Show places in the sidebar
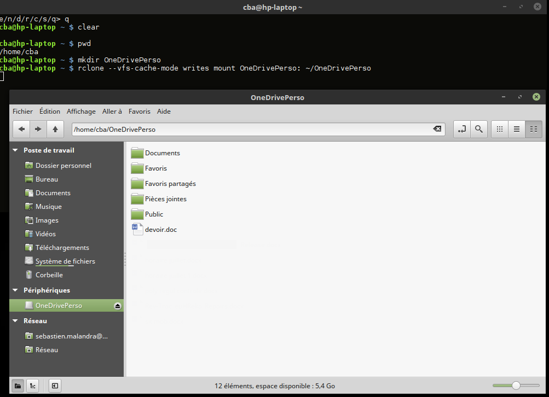 click(x=18, y=386)
